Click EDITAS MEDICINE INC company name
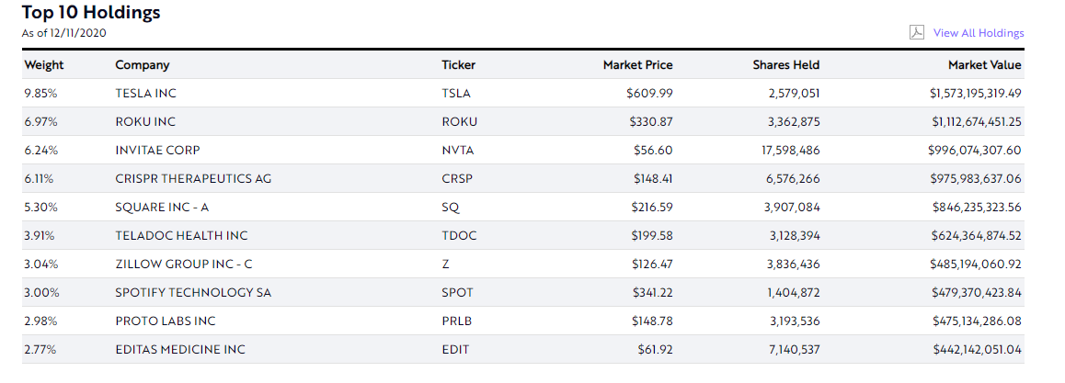This screenshot has width=1065, height=383. pos(180,350)
